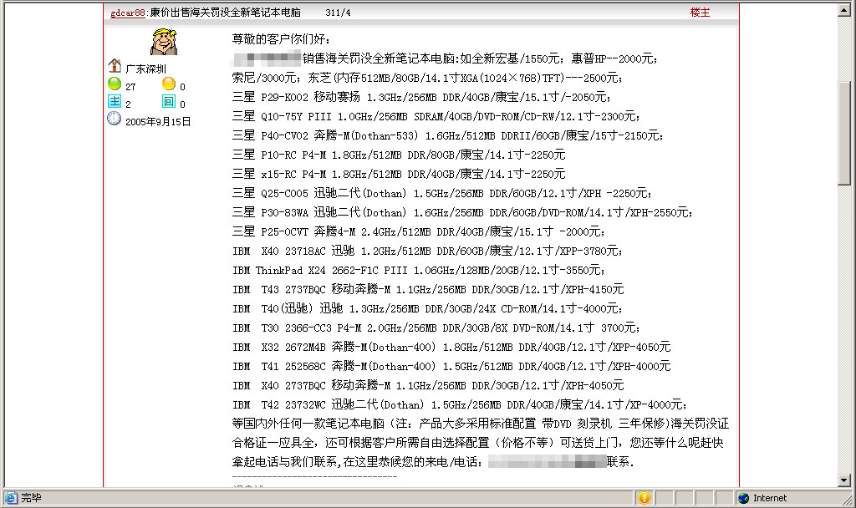
Task: Click the 三星 Q10-75Y PIII listing line
Action: coord(436,116)
